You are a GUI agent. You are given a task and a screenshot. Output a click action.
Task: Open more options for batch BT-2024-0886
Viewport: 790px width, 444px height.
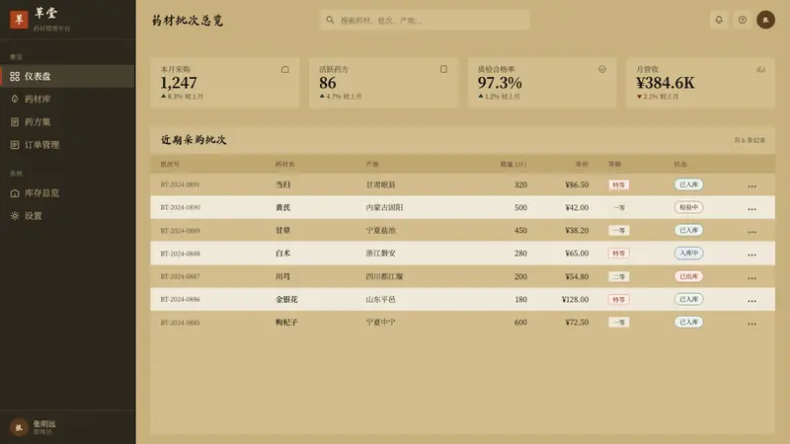pyautogui.click(x=751, y=300)
